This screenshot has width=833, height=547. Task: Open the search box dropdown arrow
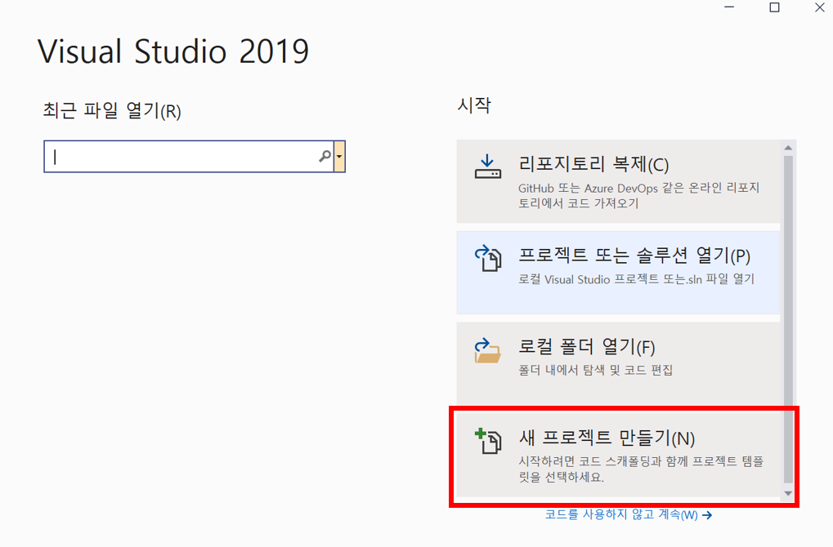pos(339,157)
